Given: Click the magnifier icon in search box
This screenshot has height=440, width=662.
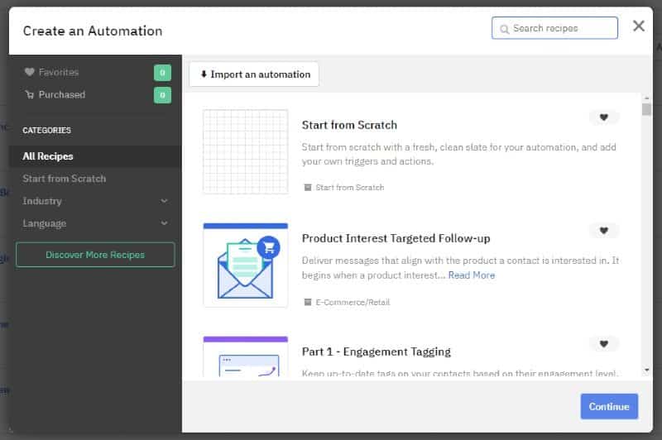Looking at the screenshot, I should click(x=504, y=29).
